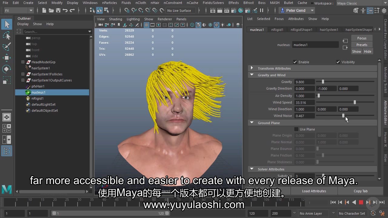Image resolution: width=388 pixels, height=218 pixels.
Task: Toggle the viewport grid display icon
Action: (x=146, y=25)
